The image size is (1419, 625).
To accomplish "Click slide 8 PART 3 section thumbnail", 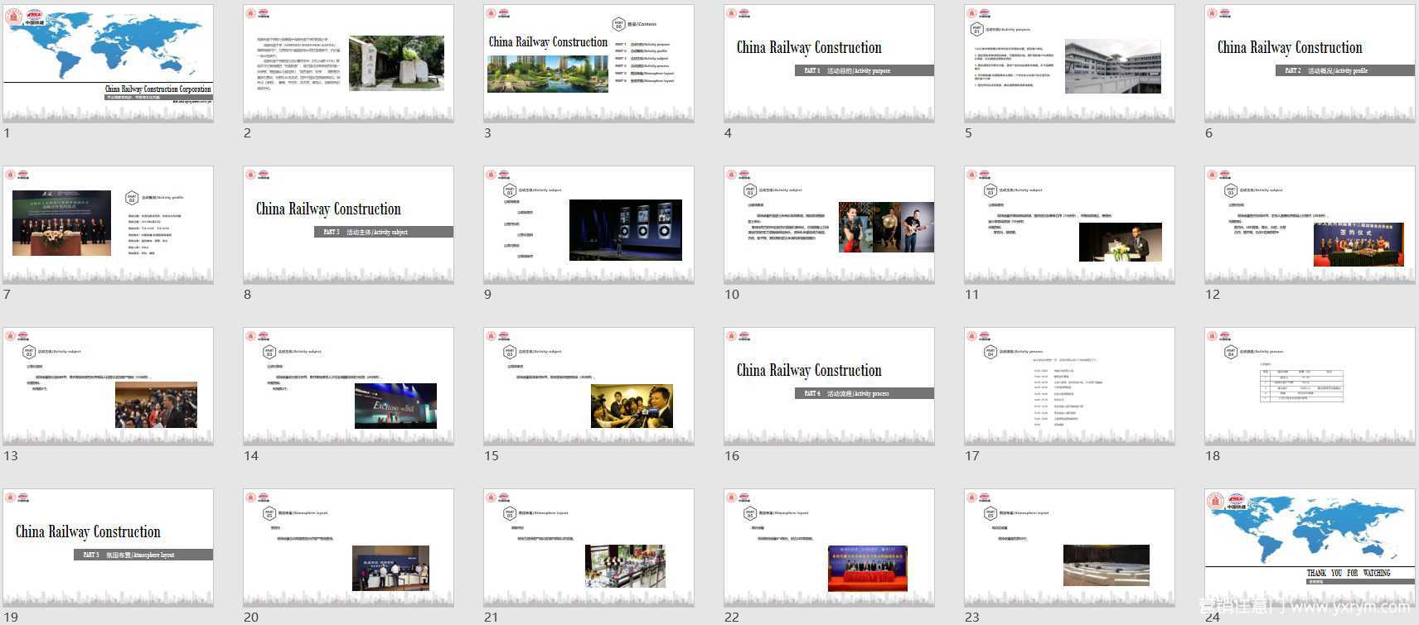I will (348, 225).
